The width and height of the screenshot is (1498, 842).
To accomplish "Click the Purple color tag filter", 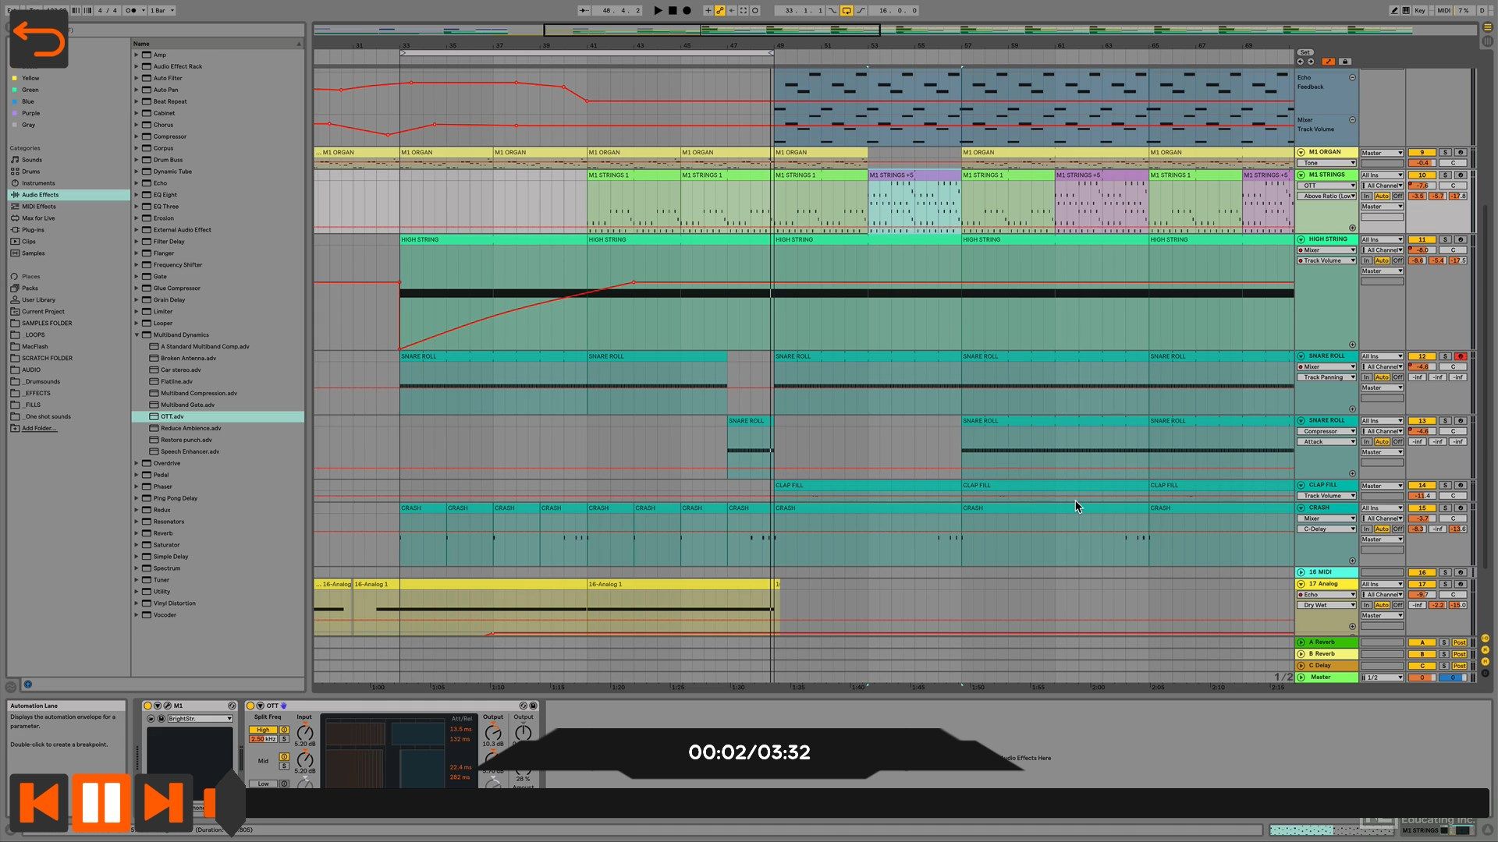I will [30, 113].
